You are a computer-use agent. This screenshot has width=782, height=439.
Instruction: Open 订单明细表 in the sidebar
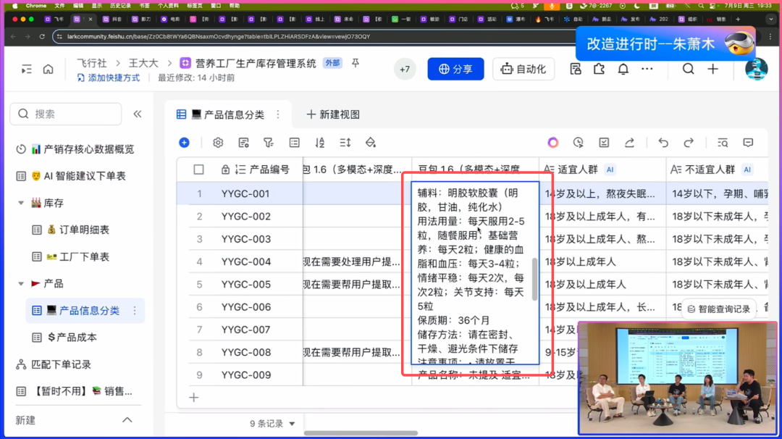84,230
